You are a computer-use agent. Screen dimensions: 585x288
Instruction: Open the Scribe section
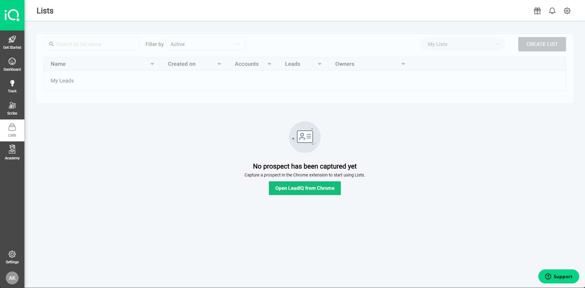[x=12, y=108]
